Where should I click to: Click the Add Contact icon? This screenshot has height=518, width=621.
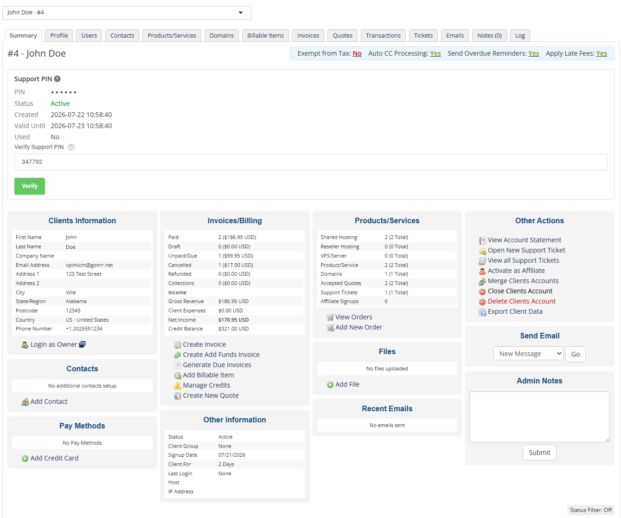[x=25, y=402]
